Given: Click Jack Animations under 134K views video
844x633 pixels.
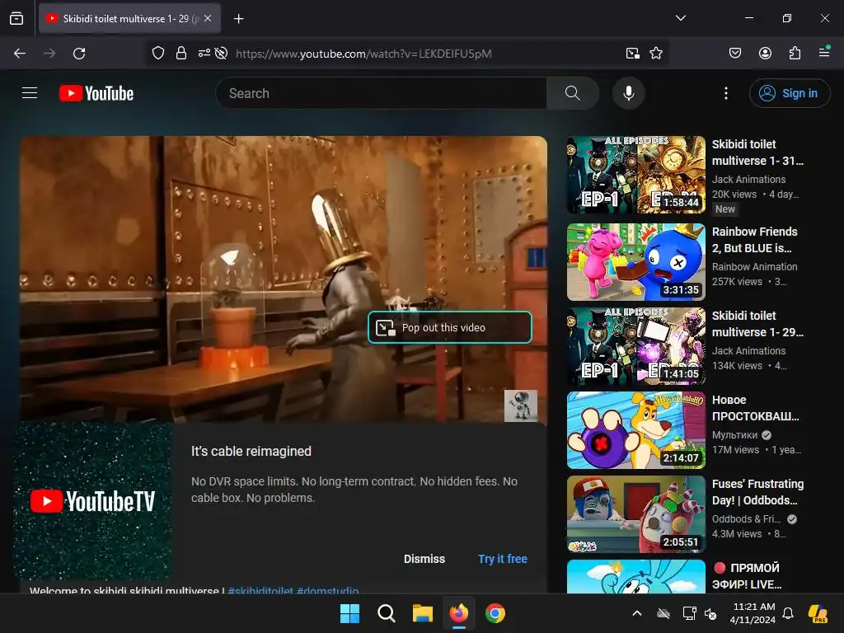Looking at the screenshot, I should [x=748, y=350].
